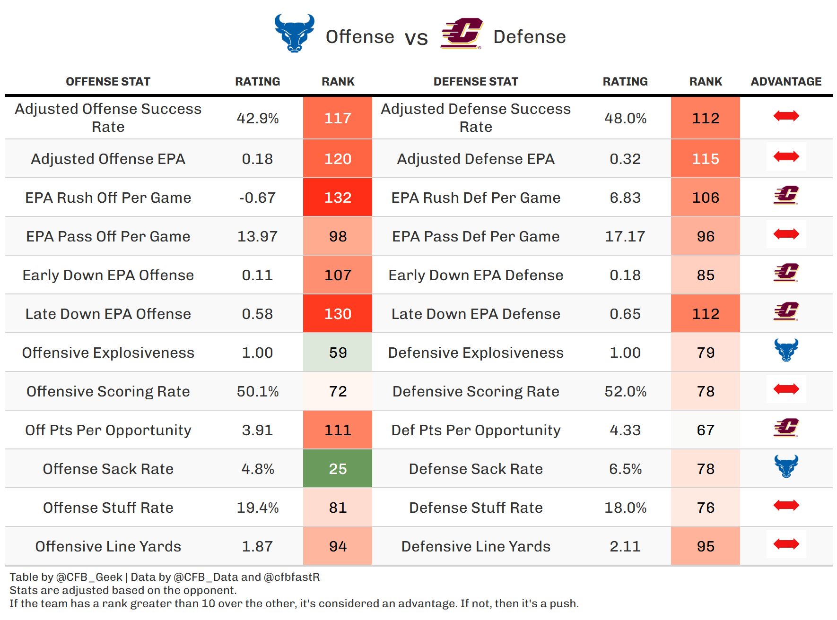Click the Central Michigan icon for Late Down EPA
This screenshot has height=620, width=837.
coord(786,311)
